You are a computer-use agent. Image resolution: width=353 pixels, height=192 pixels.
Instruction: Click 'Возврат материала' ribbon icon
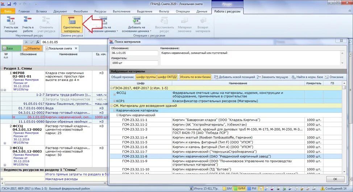tap(203, 20)
